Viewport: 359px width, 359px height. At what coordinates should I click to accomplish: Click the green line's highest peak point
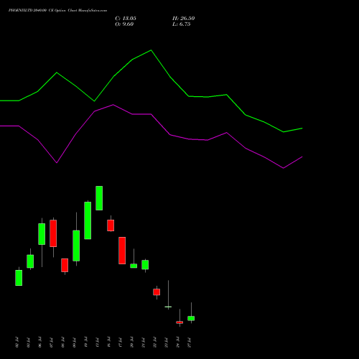[151, 50]
